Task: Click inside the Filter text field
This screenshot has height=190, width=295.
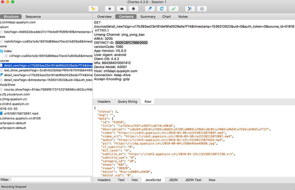Action: point(51,179)
